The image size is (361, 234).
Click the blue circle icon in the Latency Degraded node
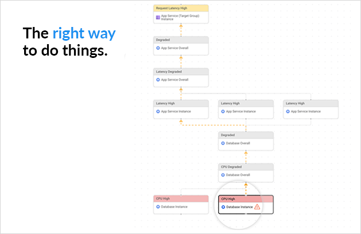point(158,80)
